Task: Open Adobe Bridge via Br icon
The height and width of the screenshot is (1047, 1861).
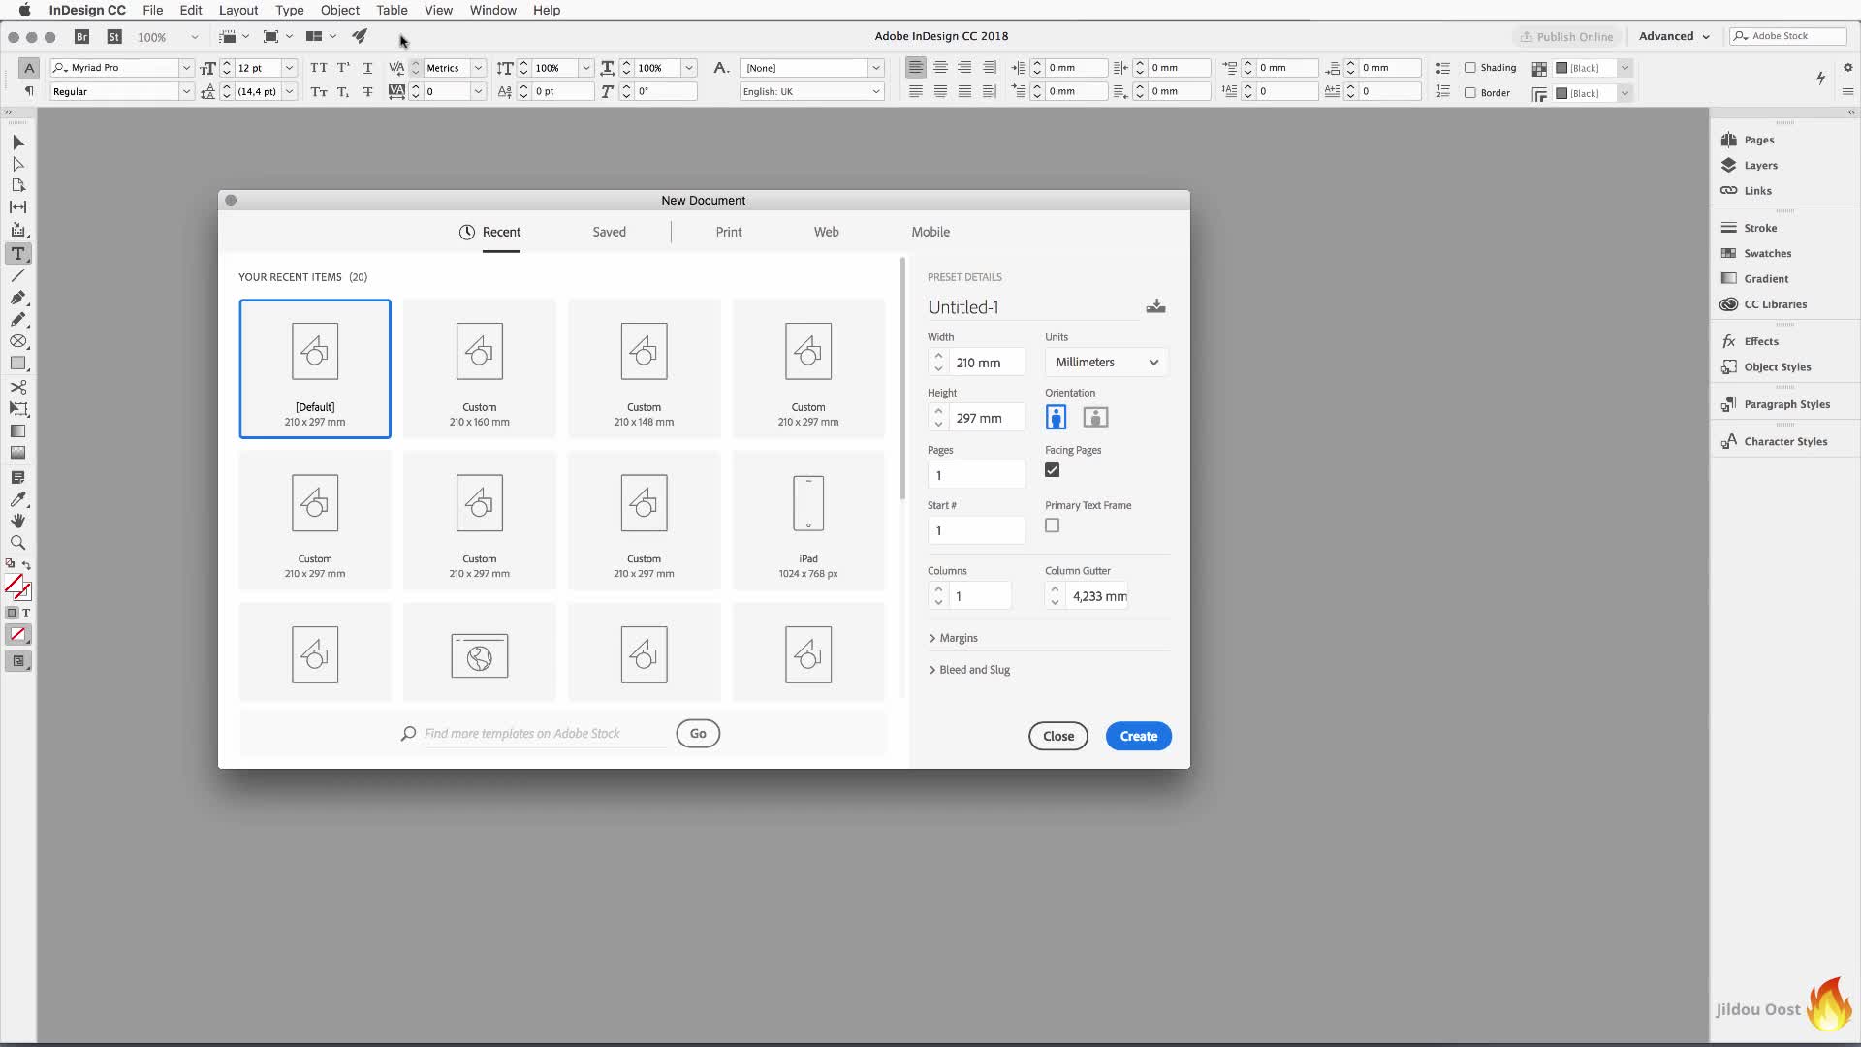Action: tap(82, 37)
